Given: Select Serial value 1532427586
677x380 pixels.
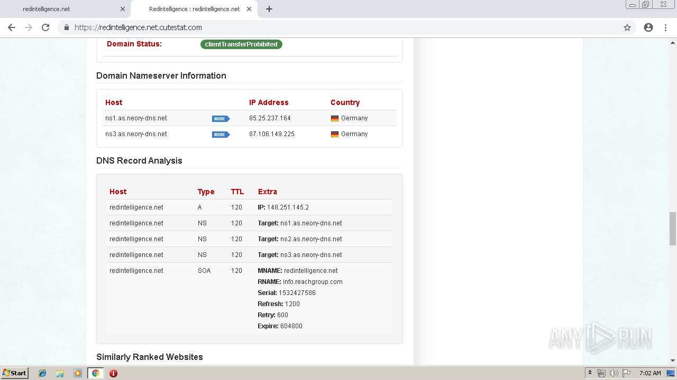Looking at the screenshot, I should pos(297,293).
